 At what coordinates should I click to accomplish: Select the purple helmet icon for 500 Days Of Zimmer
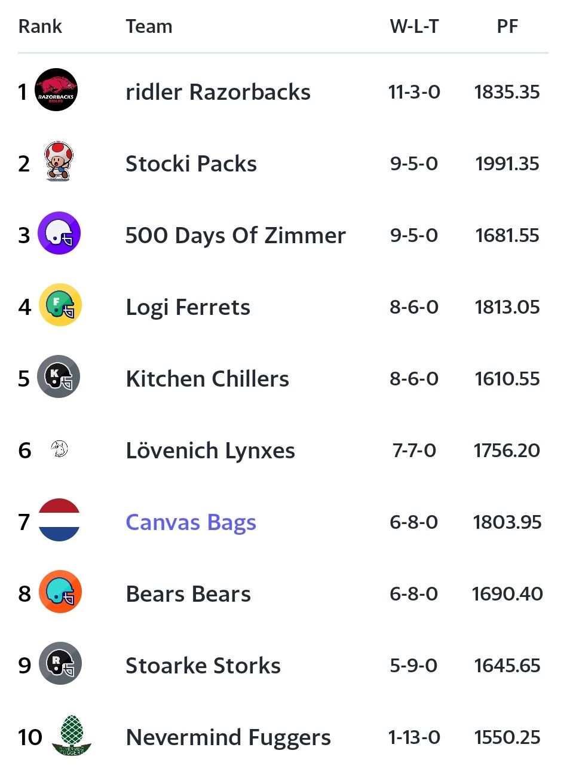(x=59, y=233)
